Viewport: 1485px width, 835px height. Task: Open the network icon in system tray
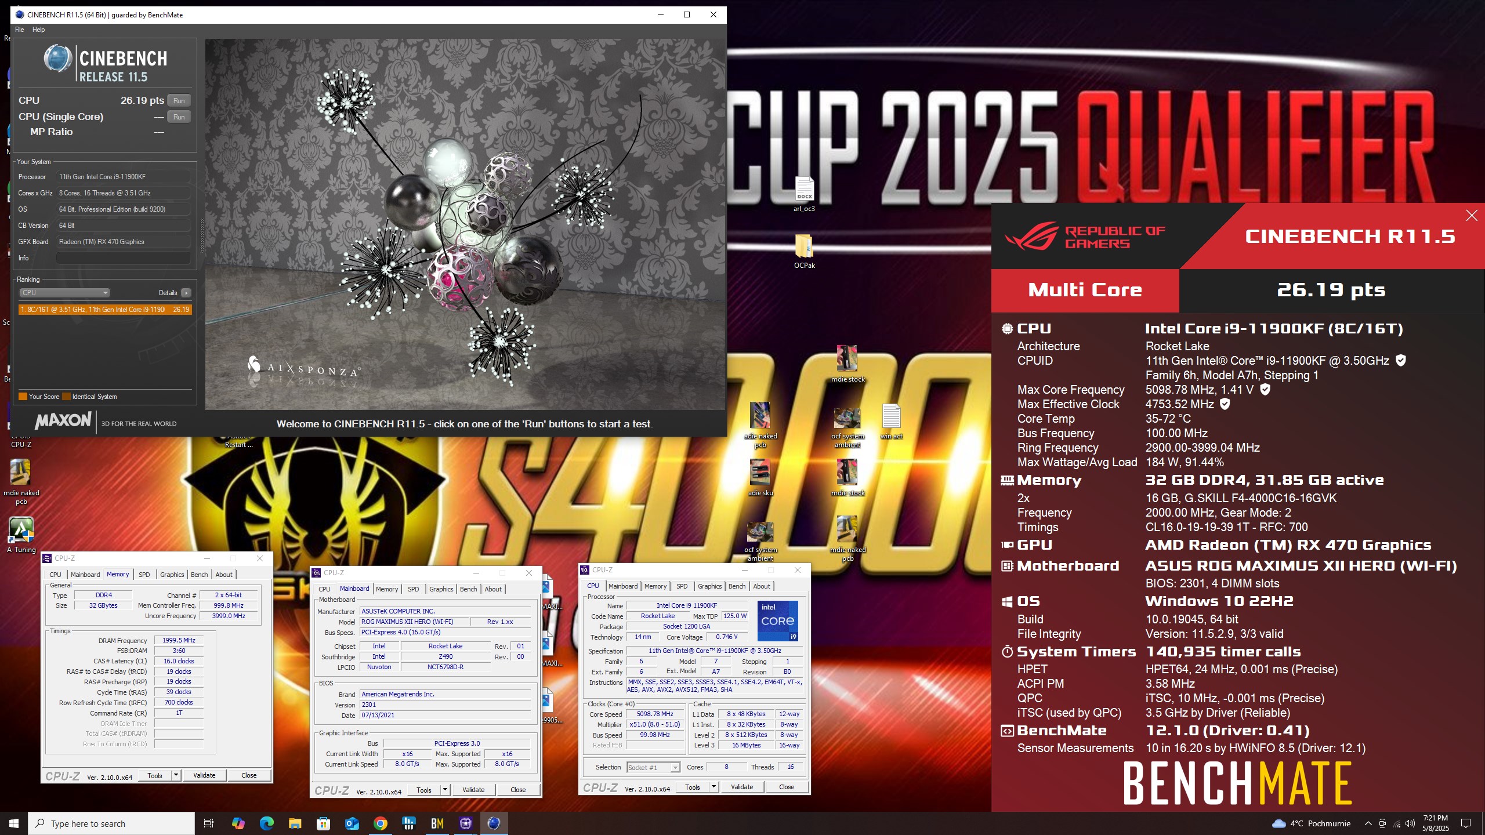pyautogui.click(x=1396, y=823)
